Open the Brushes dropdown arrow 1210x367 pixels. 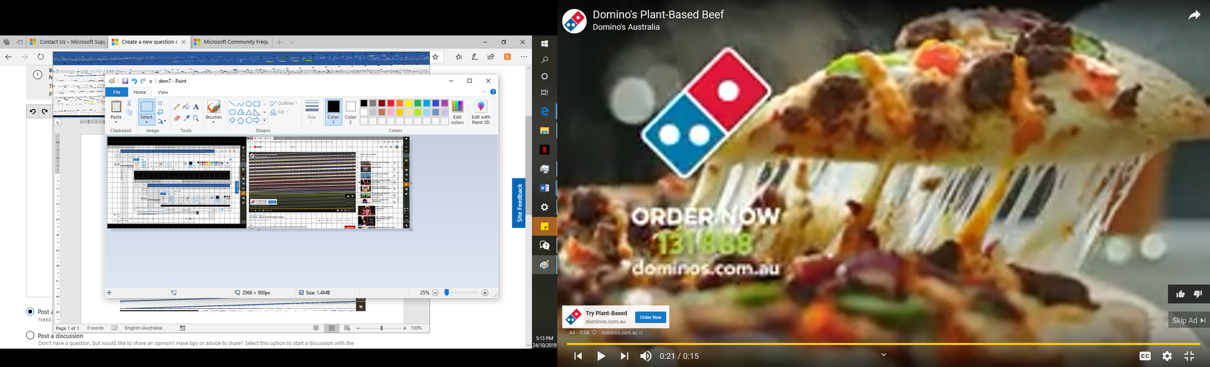click(x=214, y=123)
